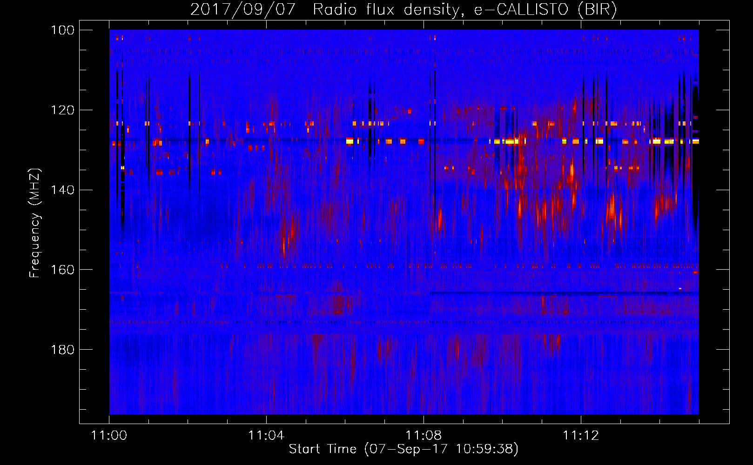Click the '160' frequency tick label
Image resolution: width=753 pixels, height=465 pixels.
[62, 270]
